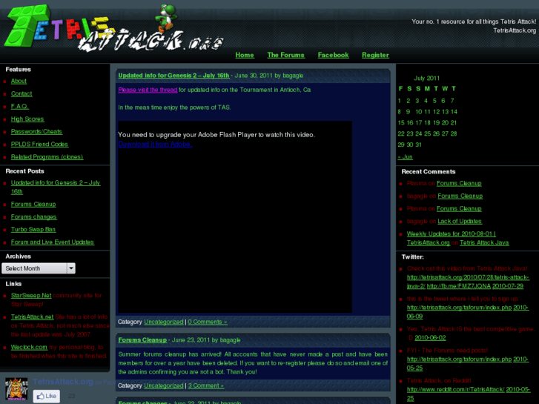Screen dimensions: 539x404
Task: Open fb.me/FMZ7JQNA tweet link
Action: point(459,286)
